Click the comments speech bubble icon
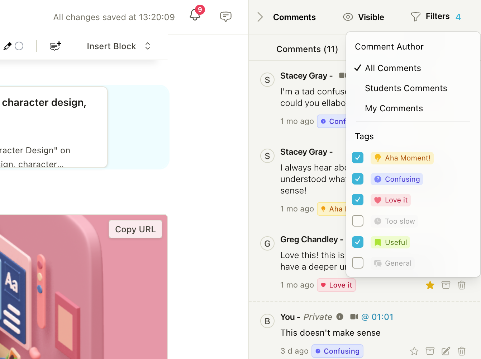The width and height of the screenshot is (481, 359). (x=225, y=17)
